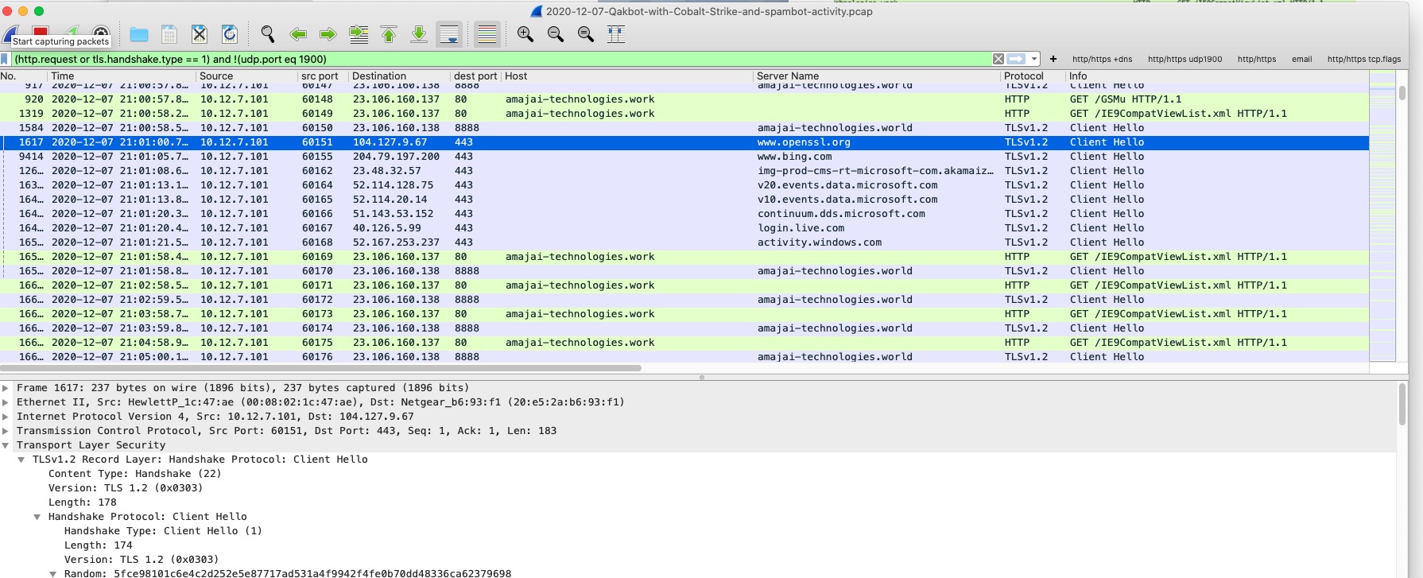The width and height of the screenshot is (1423, 578).
Task: Click the packet list horizontal scrollbar
Action: click(320, 368)
